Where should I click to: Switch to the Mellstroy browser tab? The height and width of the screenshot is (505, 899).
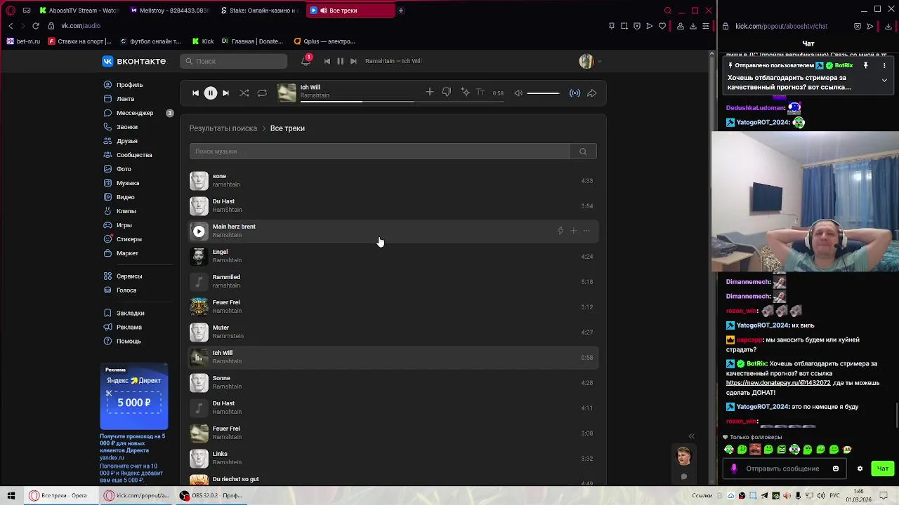(x=169, y=11)
